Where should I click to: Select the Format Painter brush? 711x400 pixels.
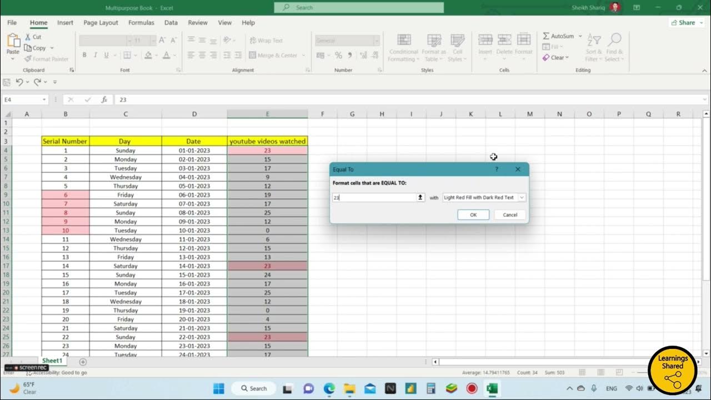28,59
